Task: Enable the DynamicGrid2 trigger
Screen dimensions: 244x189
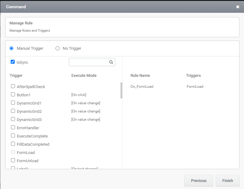Action: tap(13, 111)
